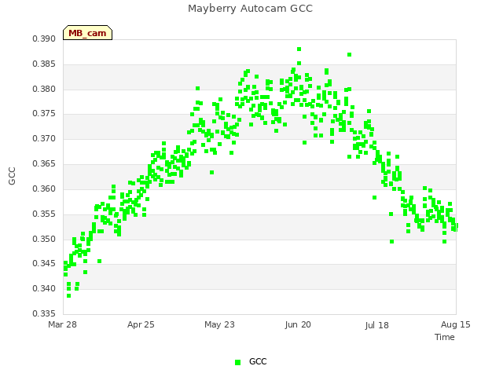Select the Jul 18 x-axis label
Screen dimensions: 503x377
point(377,325)
